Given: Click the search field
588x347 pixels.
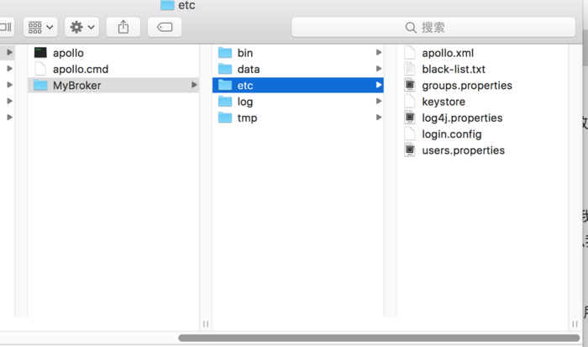Looking at the screenshot, I should pos(433,27).
